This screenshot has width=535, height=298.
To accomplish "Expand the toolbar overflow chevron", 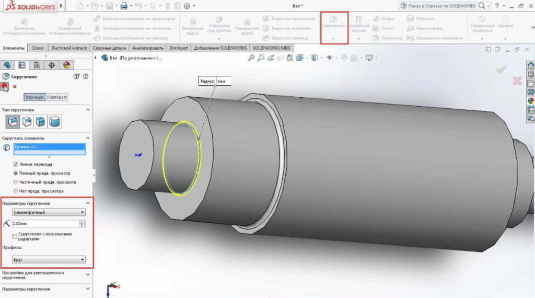I will click(532, 27).
